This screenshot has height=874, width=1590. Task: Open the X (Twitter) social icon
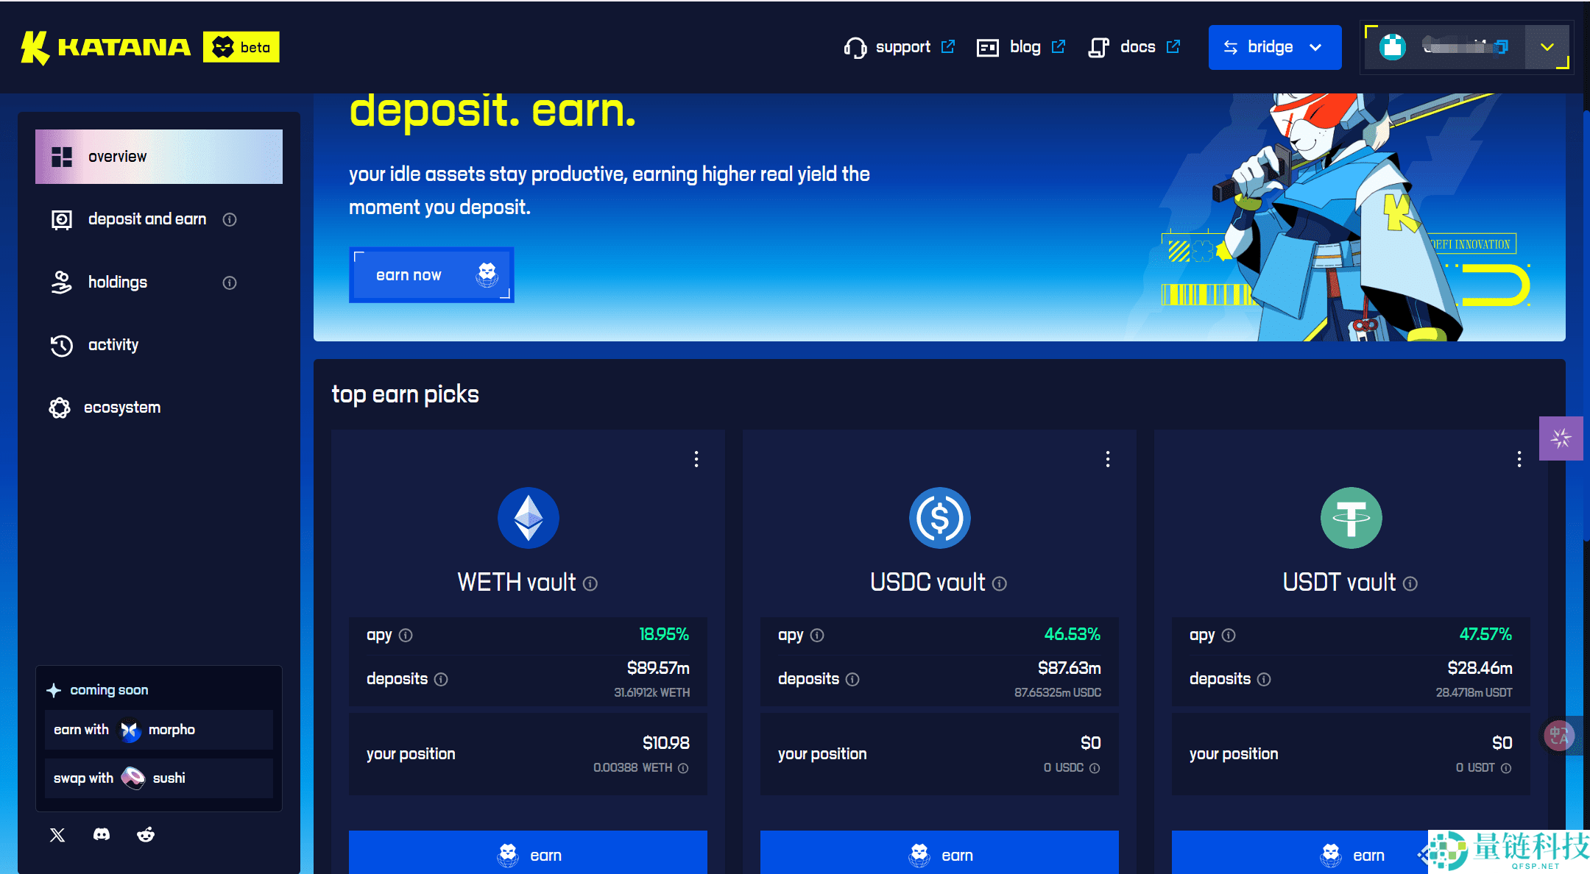pyautogui.click(x=57, y=834)
